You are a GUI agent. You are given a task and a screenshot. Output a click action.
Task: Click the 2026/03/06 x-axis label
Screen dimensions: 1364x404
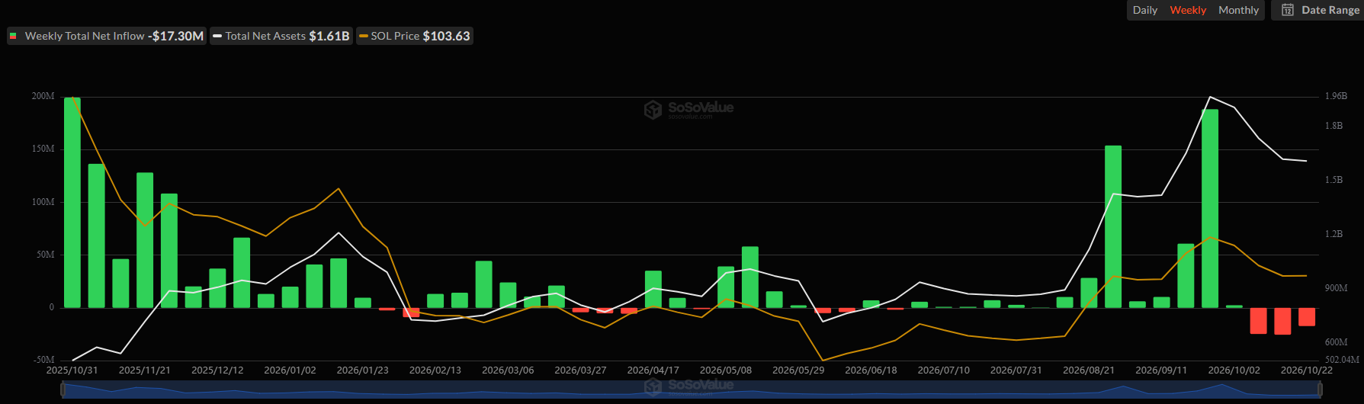(x=508, y=370)
